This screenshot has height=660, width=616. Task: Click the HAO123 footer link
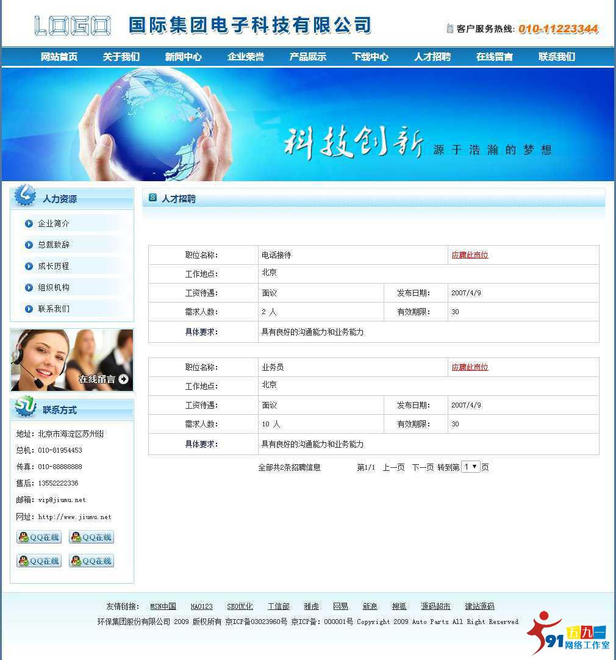(201, 606)
